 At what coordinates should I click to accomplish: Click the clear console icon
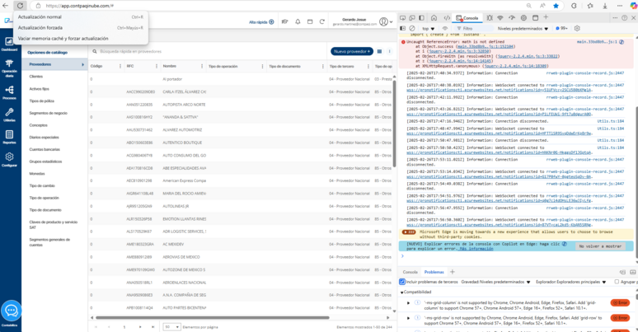pos(412,28)
